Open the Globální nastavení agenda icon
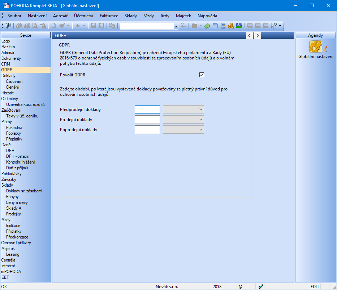The width and height of the screenshot is (337, 290). click(316, 46)
